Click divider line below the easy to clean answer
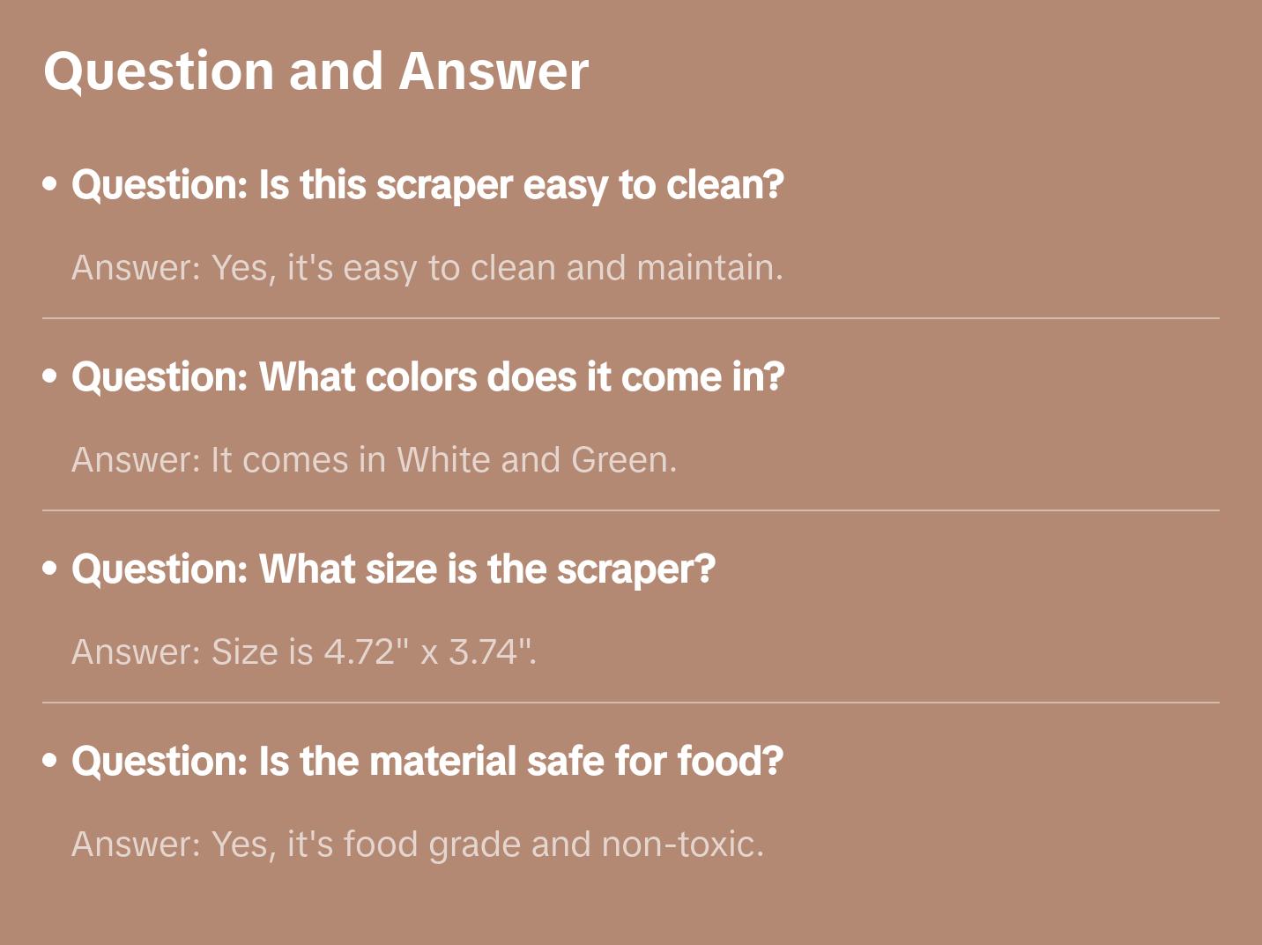Screen dimensions: 1262x945 click(631, 318)
